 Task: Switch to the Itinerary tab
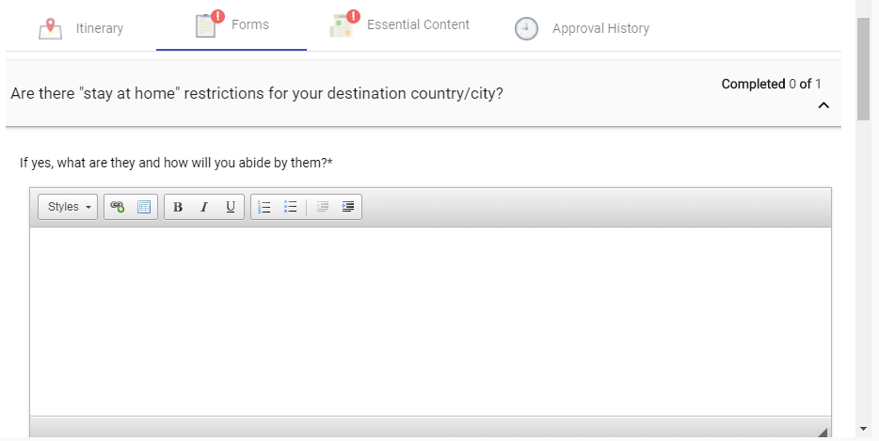click(81, 28)
